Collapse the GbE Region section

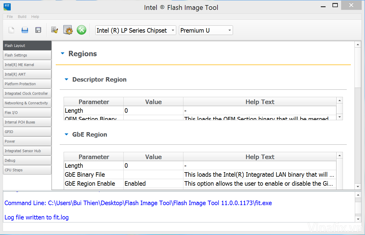tap(67, 135)
